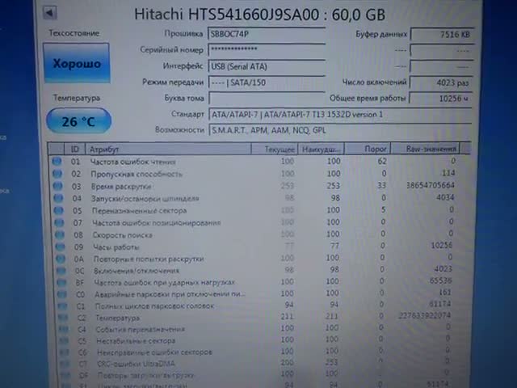Click the Интерфейс field with USB (Serial ATA)
517x388 pixels.
click(267, 66)
